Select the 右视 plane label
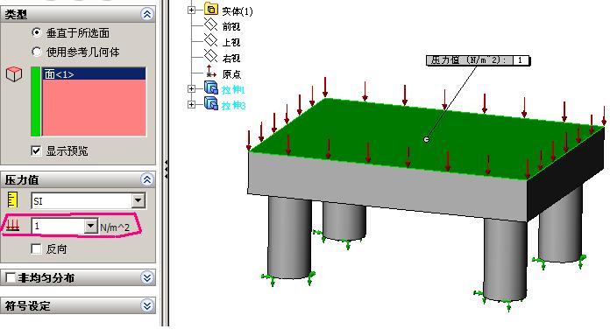610x336 pixels. [231, 59]
